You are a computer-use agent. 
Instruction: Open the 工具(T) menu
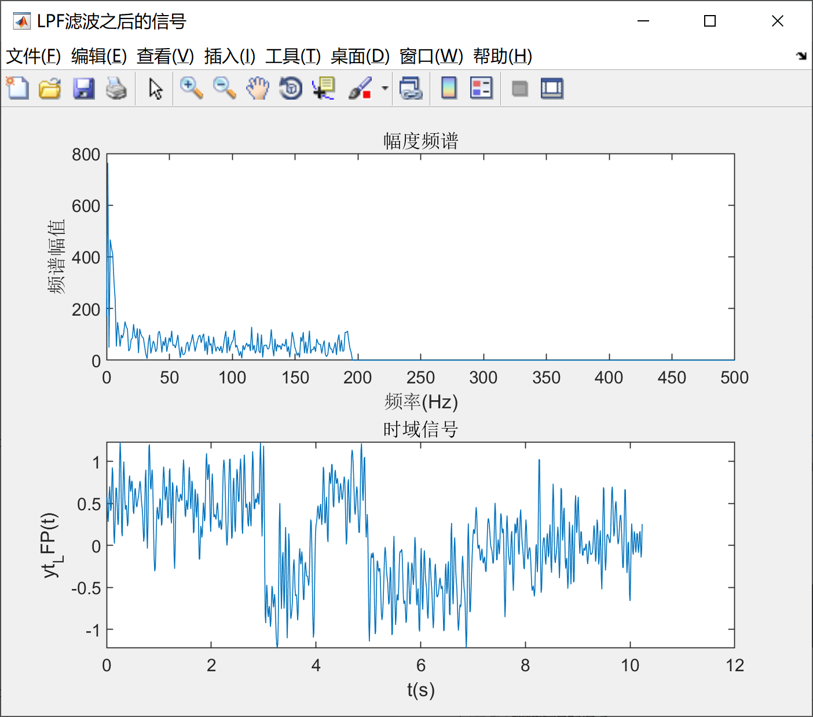pos(293,56)
